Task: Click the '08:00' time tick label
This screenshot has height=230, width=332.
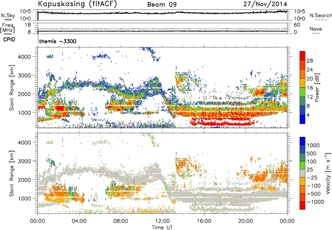Action: [x=121, y=221]
